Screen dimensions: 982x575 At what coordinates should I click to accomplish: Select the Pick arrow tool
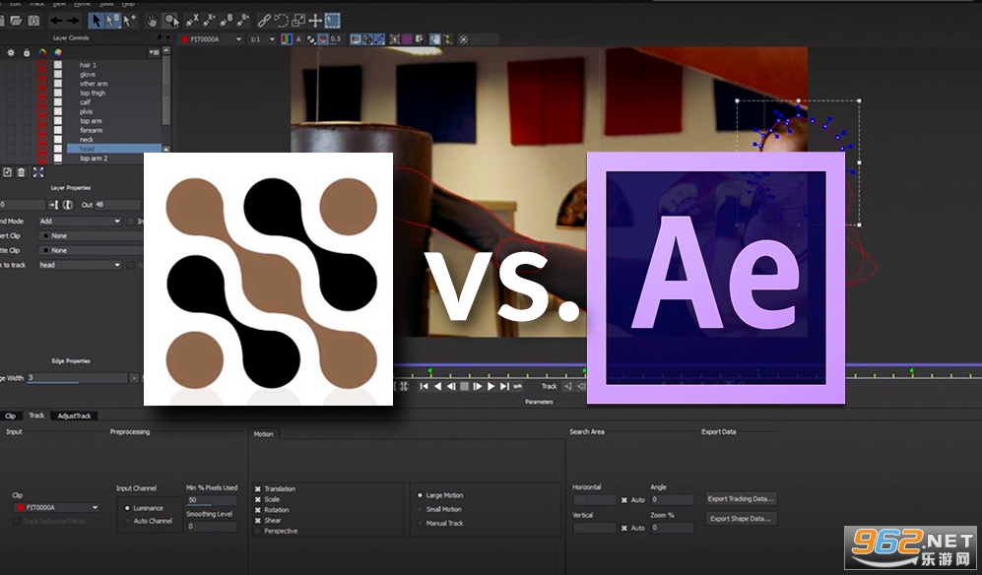pos(96,21)
